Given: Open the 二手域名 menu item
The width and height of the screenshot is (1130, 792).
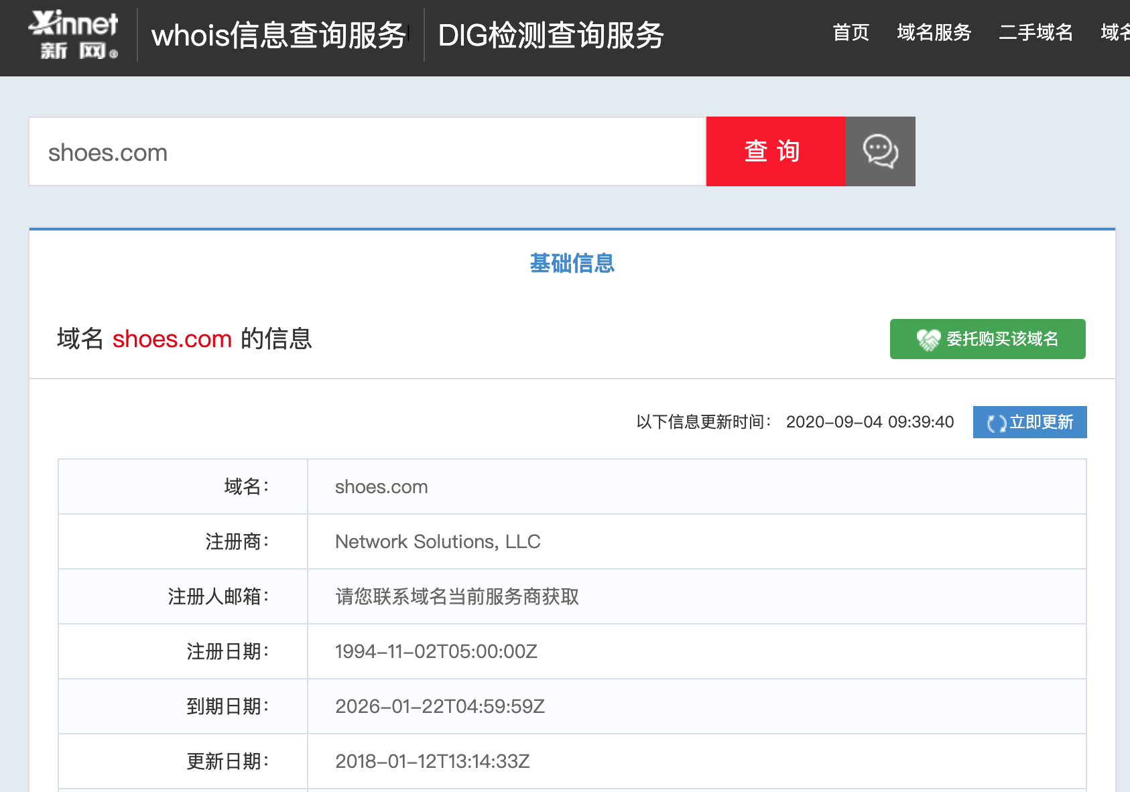Looking at the screenshot, I should click(x=1035, y=34).
